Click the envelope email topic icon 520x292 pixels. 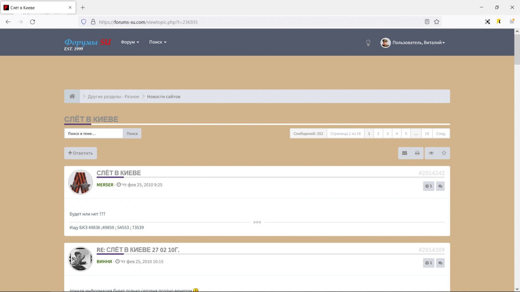coord(404,153)
